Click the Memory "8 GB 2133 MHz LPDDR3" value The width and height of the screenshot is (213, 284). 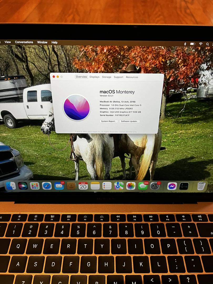121,109
